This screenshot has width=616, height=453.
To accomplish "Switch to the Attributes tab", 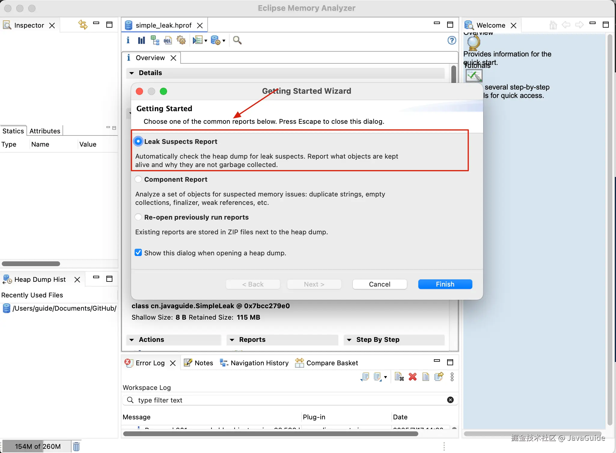I will [45, 131].
